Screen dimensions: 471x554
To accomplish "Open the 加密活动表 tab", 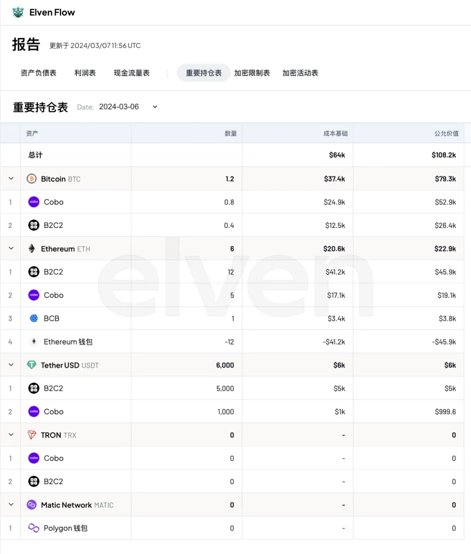I will (300, 73).
